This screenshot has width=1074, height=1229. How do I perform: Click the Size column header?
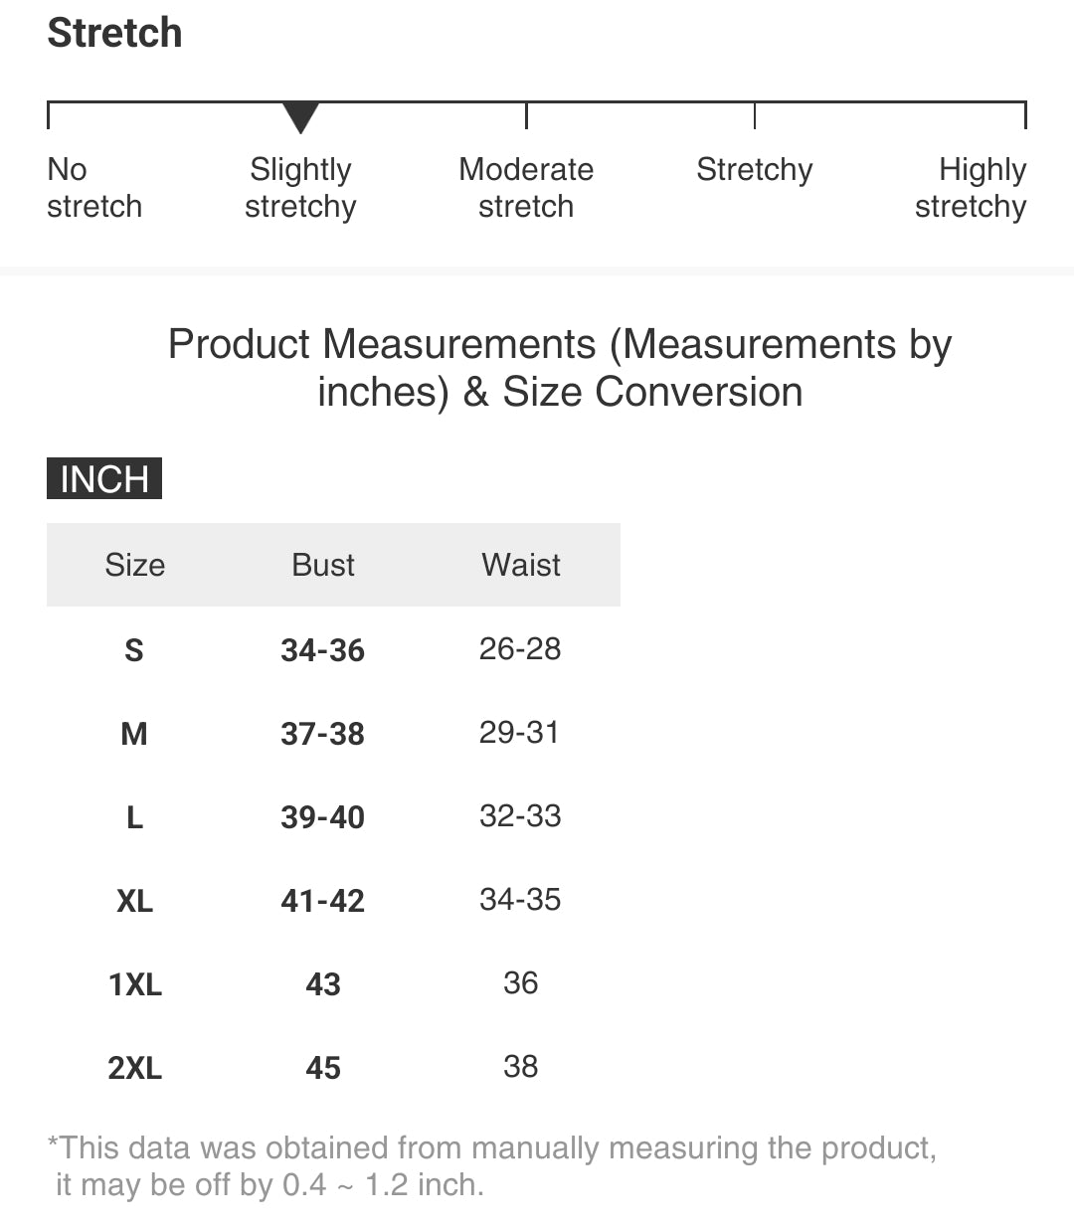(x=135, y=565)
